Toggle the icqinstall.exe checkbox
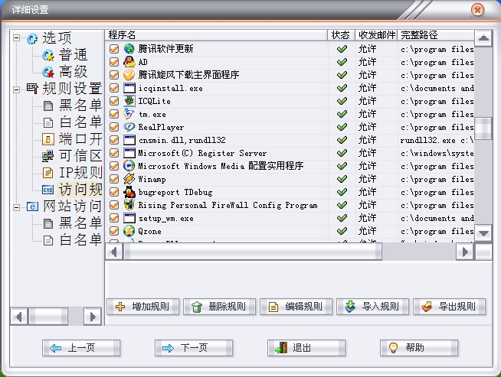Image resolution: width=501 pixels, height=377 pixels. [114, 88]
